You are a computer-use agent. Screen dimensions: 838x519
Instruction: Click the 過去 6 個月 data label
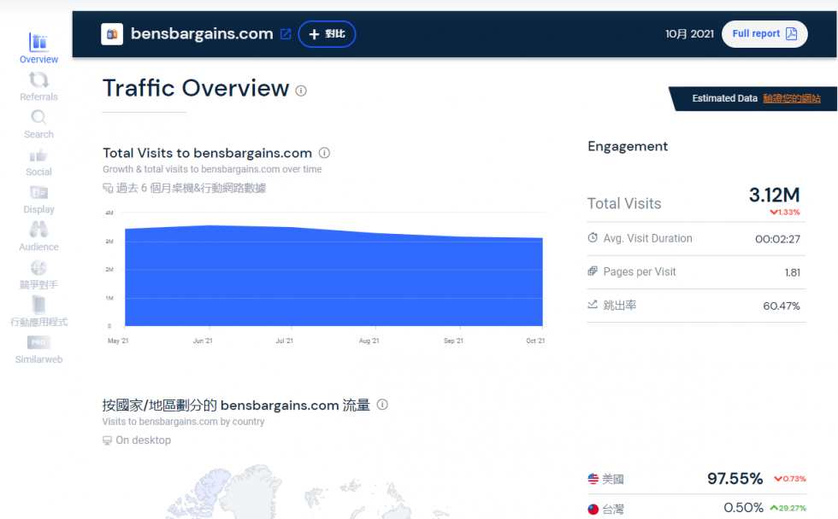coord(191,189)
